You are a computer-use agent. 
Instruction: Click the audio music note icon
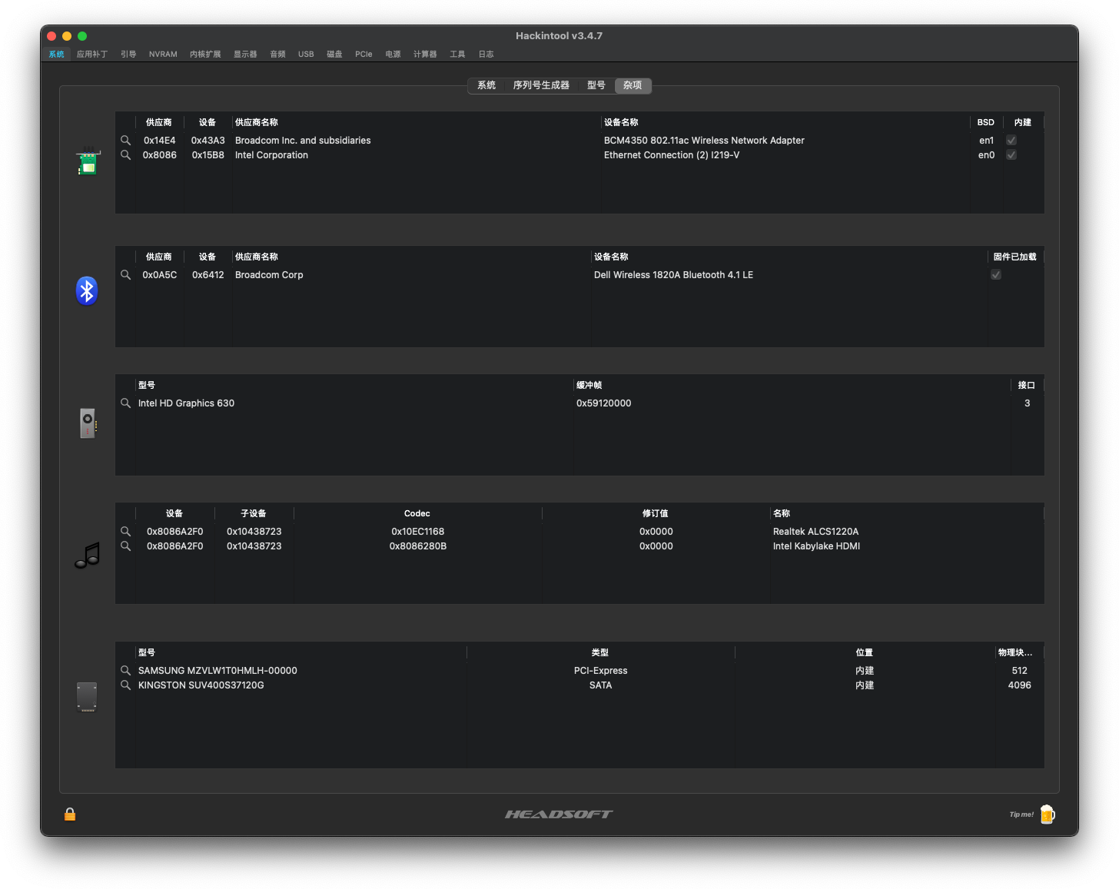(x=88, y=555)
